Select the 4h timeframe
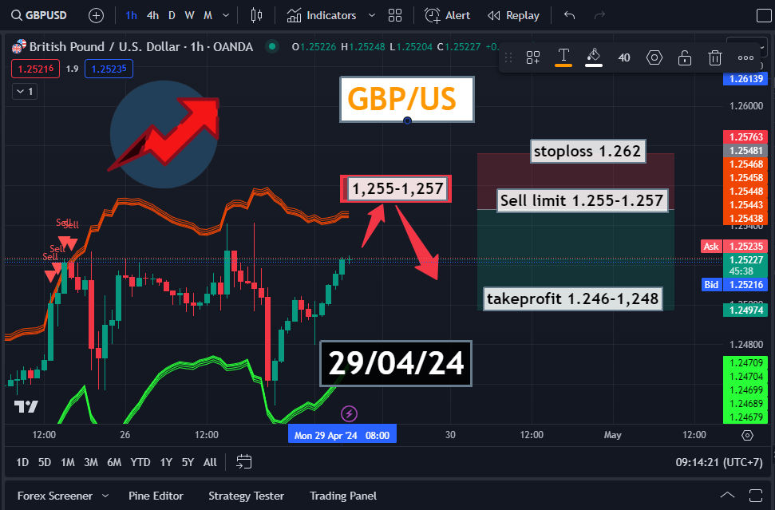The image size is (775, 510). (152, 15)
